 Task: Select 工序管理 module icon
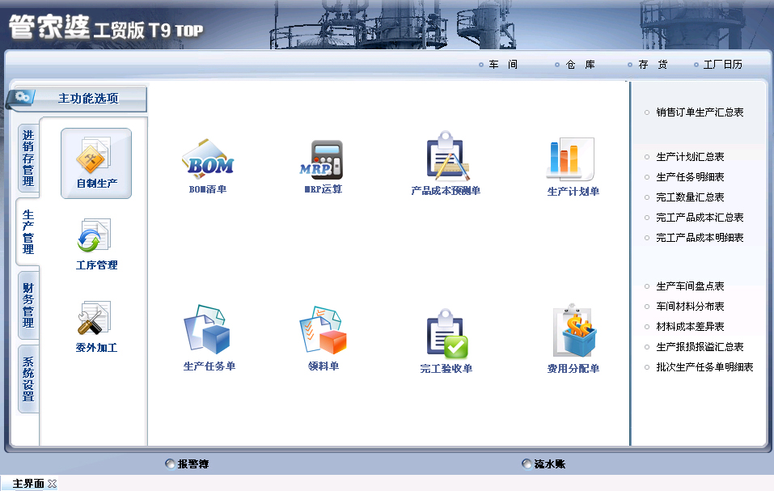[96, 243]
